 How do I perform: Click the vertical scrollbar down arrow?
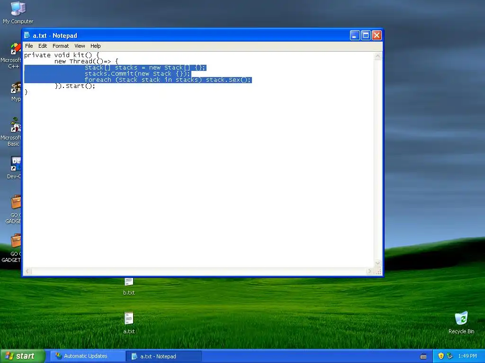(x=377, y=263)
